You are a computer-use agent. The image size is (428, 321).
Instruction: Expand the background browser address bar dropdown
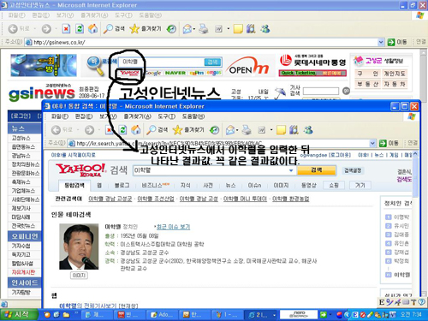(x=381, y=42)
